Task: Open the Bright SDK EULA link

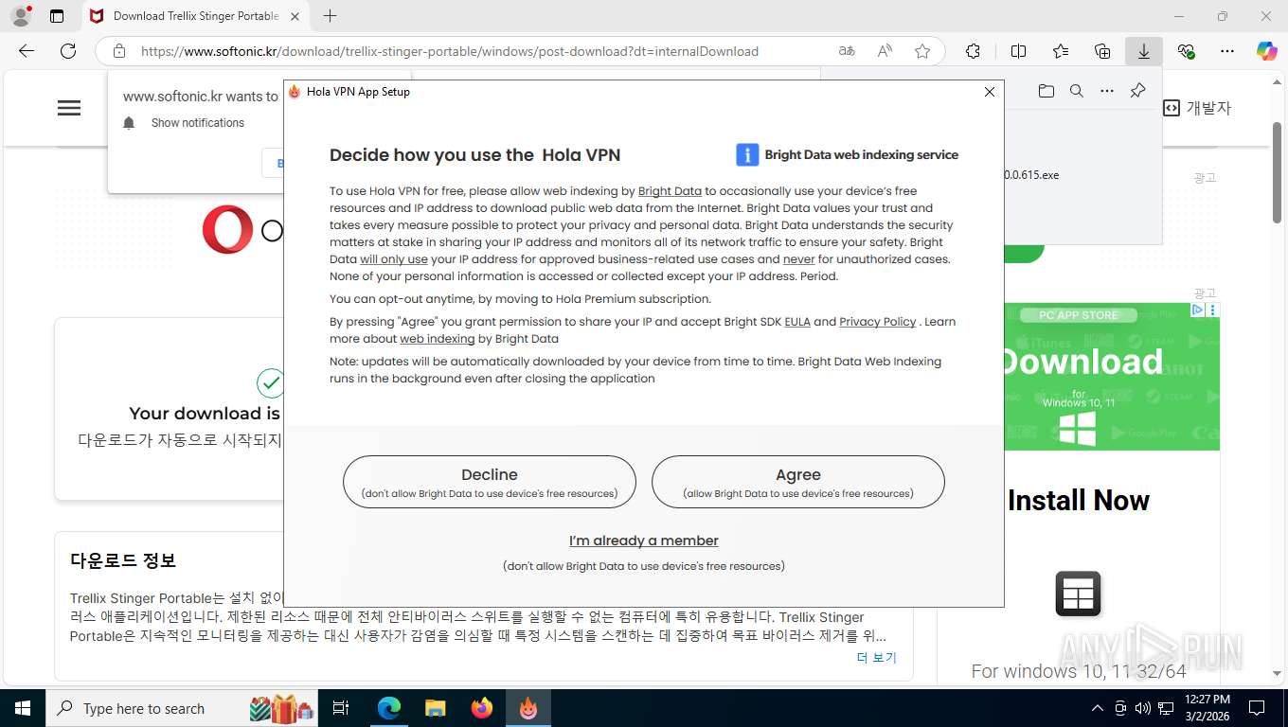Action: pos(797,322)
